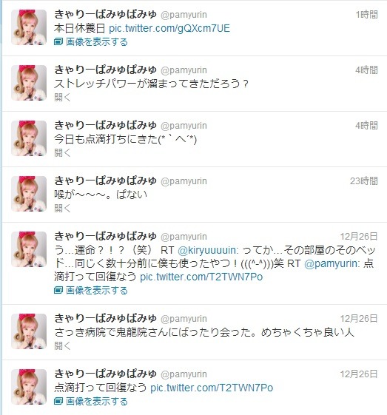Visit @pamyurin mention inside the retweet text
Image resolution: width=387 pixels, height=415 pixels.
tap(332, 263)
